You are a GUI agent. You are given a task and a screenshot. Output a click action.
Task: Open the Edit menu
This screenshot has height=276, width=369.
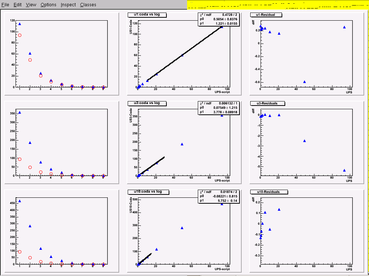coord(17,5)
